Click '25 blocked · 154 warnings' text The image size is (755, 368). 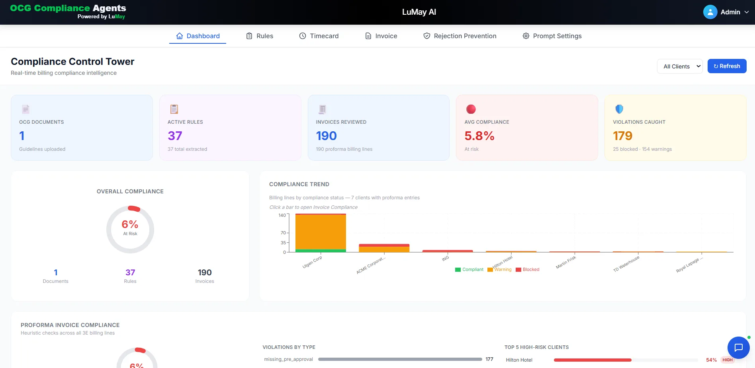click(x=642, y=149)
